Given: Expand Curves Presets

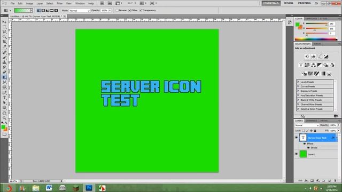Looking at the screenshot, I should [x=298, y=86].
